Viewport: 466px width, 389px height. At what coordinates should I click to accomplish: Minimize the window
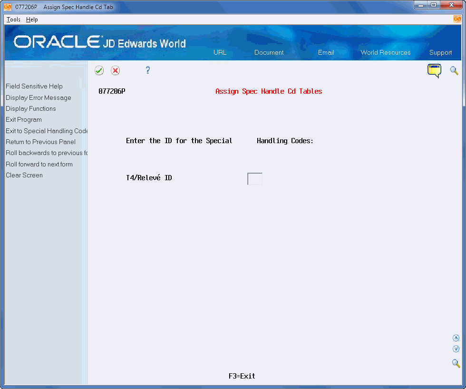420,5
